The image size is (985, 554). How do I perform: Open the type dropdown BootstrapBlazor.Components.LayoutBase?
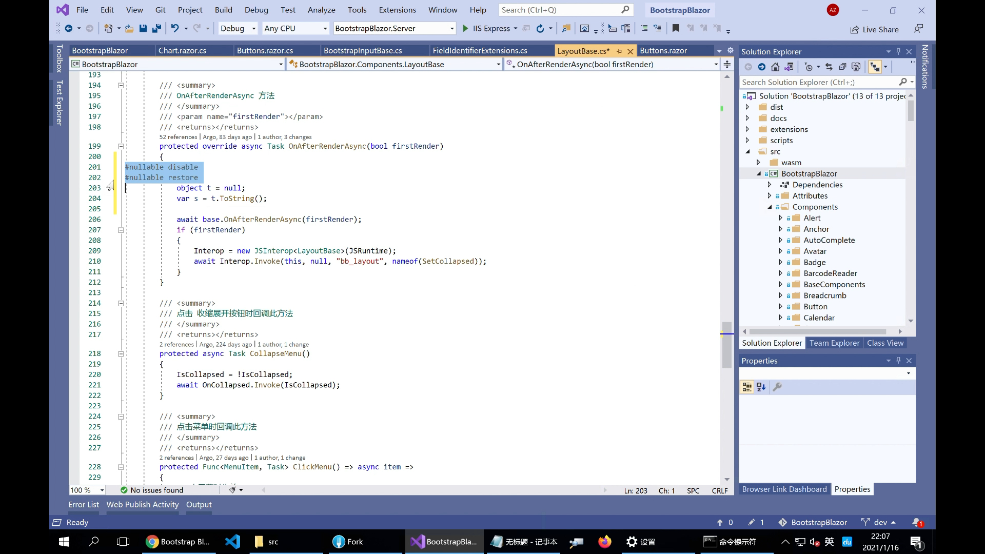[x=394, y=64]
